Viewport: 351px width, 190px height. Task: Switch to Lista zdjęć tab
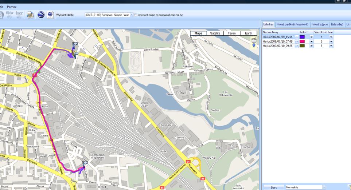[x=337, y=24]
